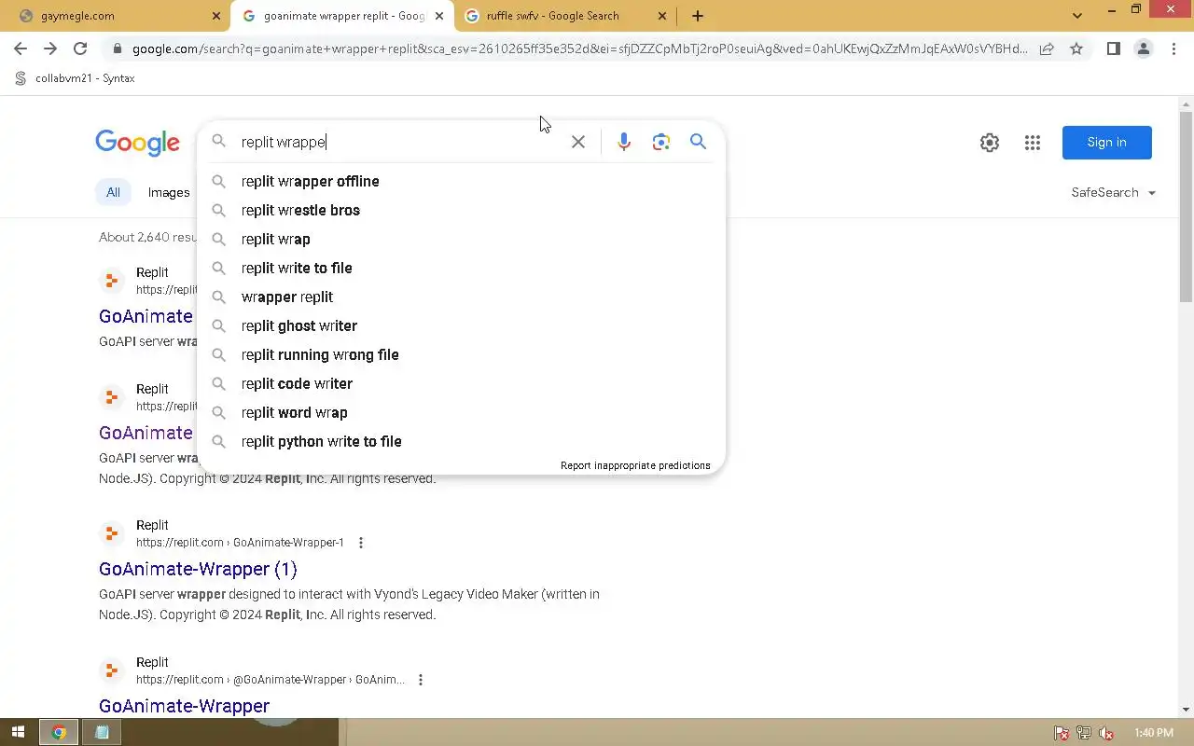Start voice search with the microphone icon
The image size is (1194, 746).
624,142
